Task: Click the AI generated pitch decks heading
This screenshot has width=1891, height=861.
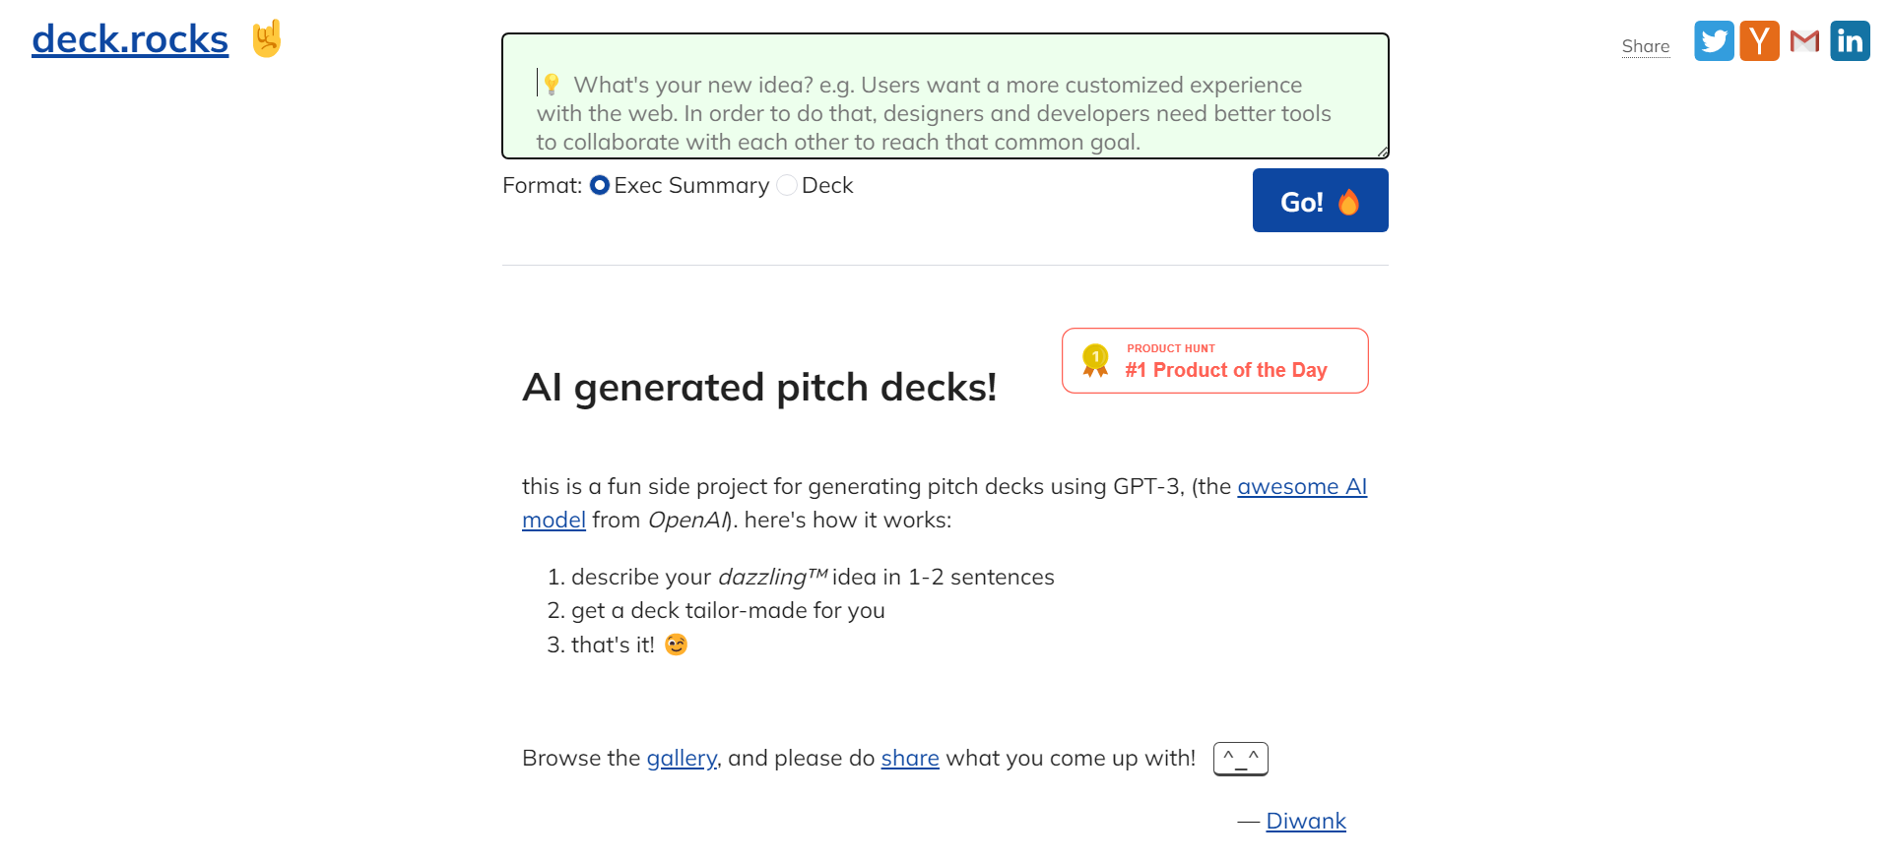Action: (759, 388)
